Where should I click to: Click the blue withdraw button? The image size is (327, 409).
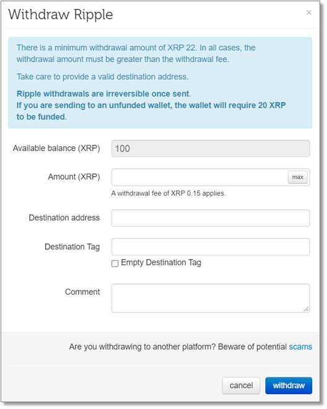289,385
